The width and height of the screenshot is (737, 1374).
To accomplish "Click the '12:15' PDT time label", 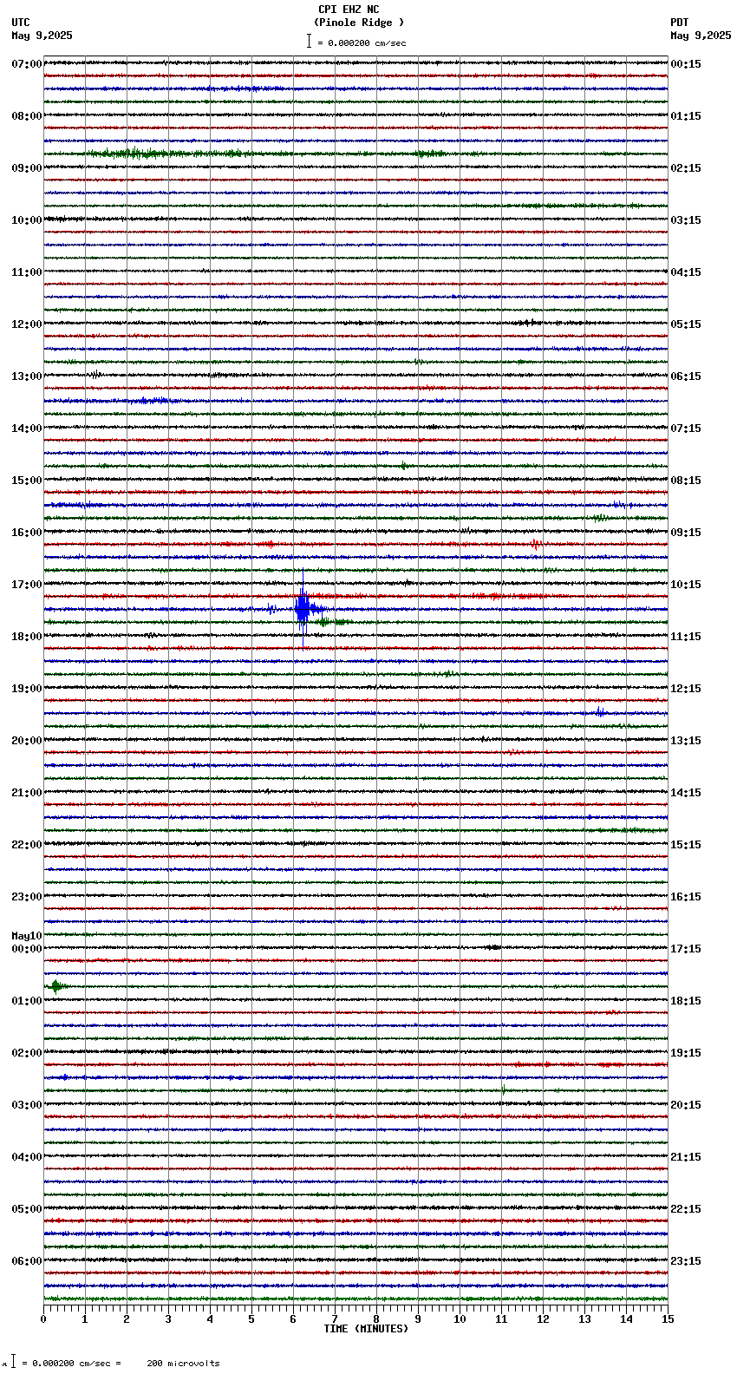I will pyautogui.click(x=686, y=689).
